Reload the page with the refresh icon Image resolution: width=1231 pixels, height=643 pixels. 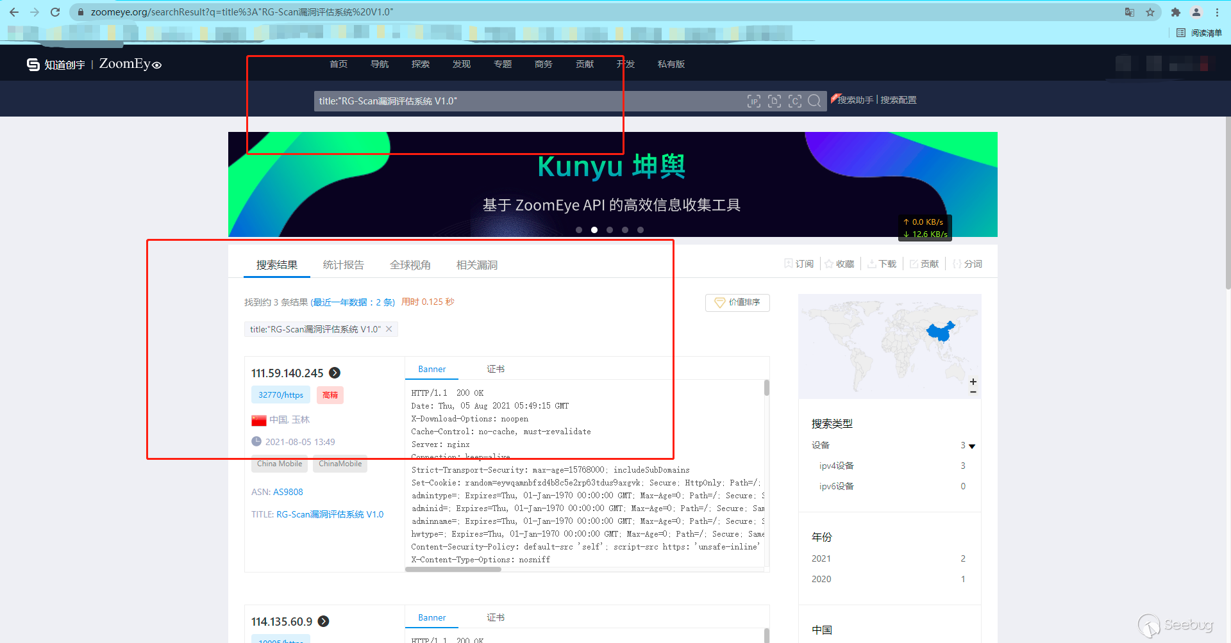55,12
